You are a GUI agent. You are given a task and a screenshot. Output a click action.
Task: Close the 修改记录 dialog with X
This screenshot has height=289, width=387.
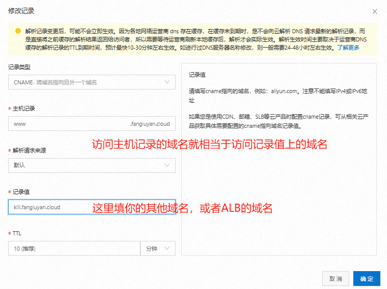(375, 11)
